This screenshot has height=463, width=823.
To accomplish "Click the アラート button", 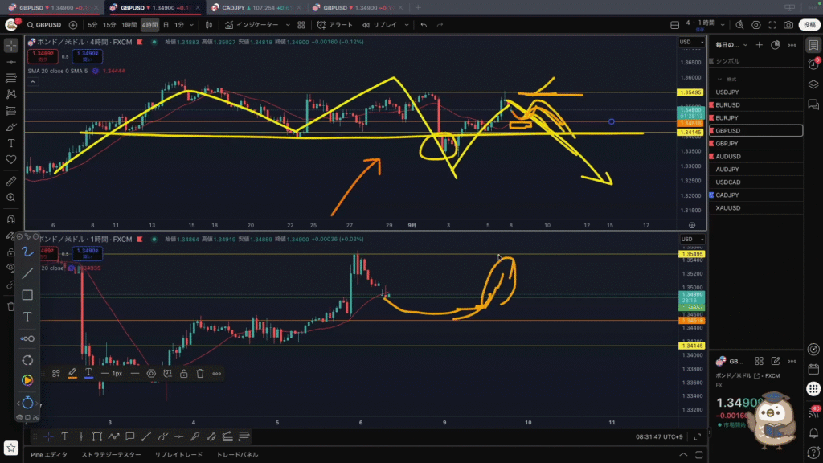I will tap(335, 25).
